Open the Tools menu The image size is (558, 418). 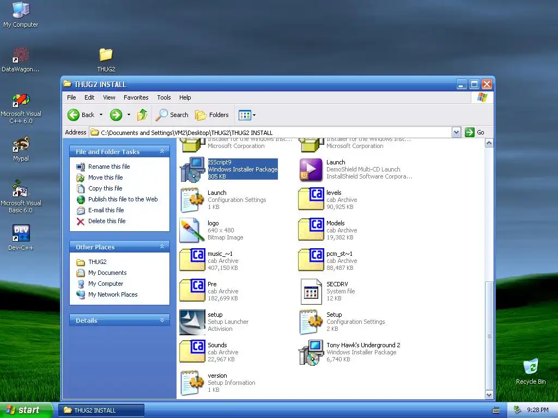pyautogui.click(x=163, y=97)
